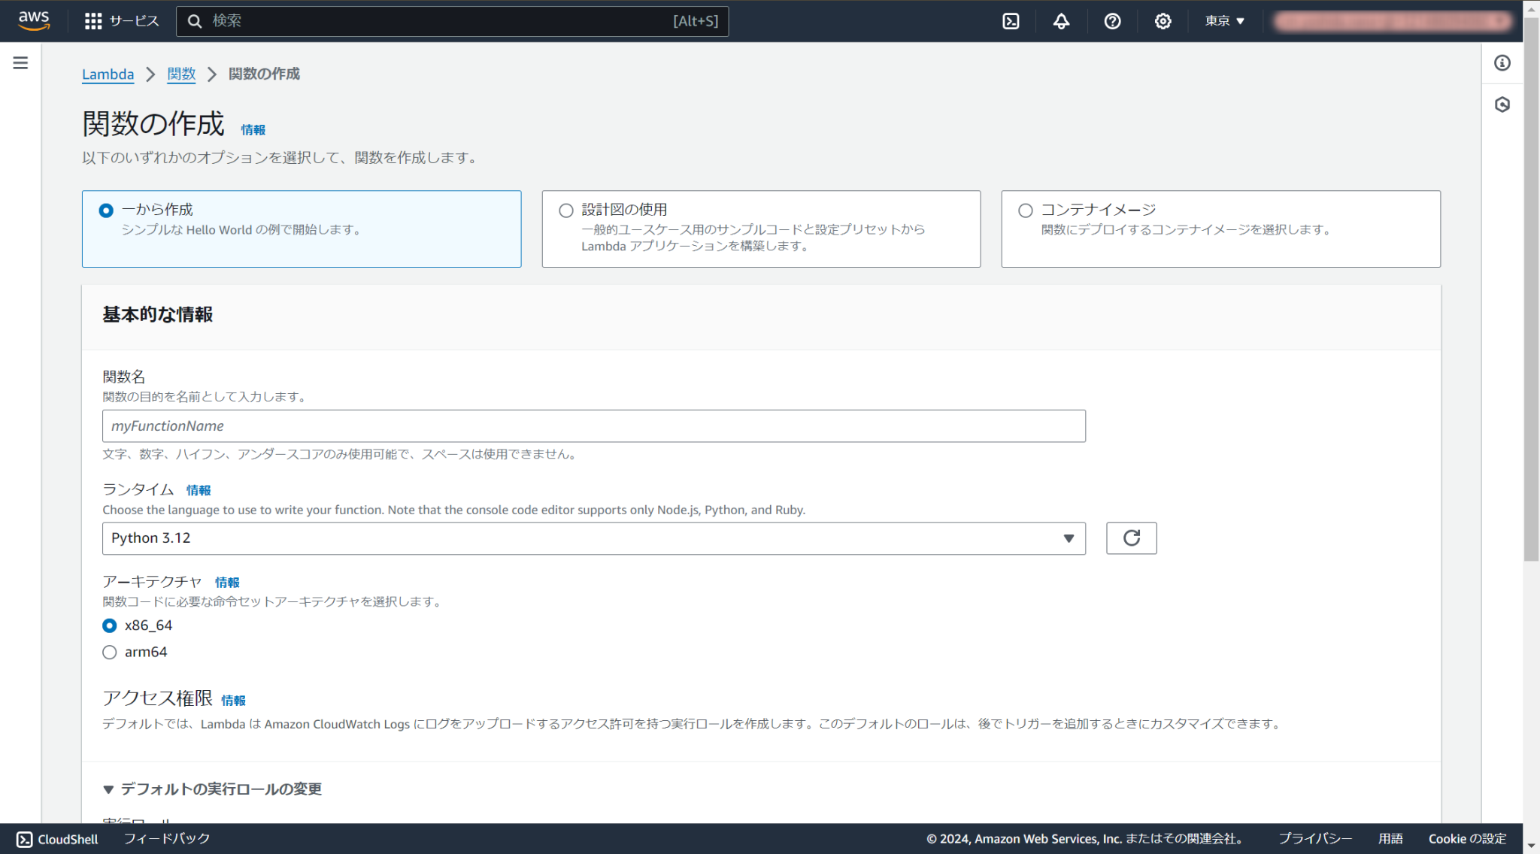
Task: Open the notifications bell
Action: click(1060, 21)
